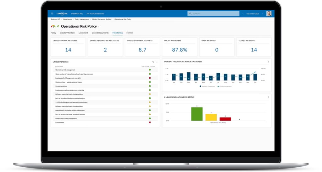Click the search icon in Linked Measures
Image resolution: width=322 pixels, height=172 pixels.
click(153, 62)
